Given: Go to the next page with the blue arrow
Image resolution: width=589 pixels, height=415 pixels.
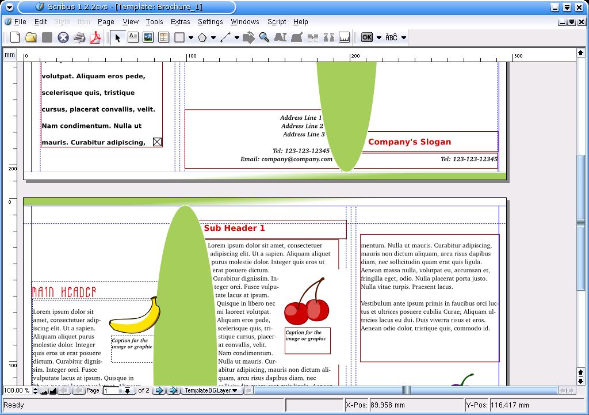Looking at the screenshot, I should [159, 391].
